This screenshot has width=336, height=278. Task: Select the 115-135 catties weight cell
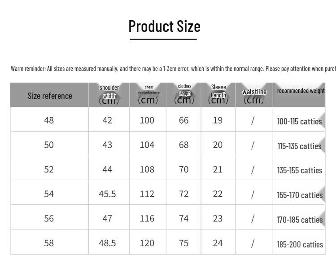(299, 146)
